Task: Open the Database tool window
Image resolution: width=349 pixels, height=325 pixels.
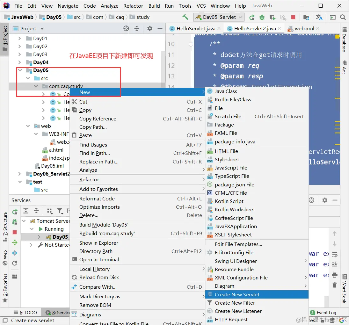Action: click(x=344, y=40)
